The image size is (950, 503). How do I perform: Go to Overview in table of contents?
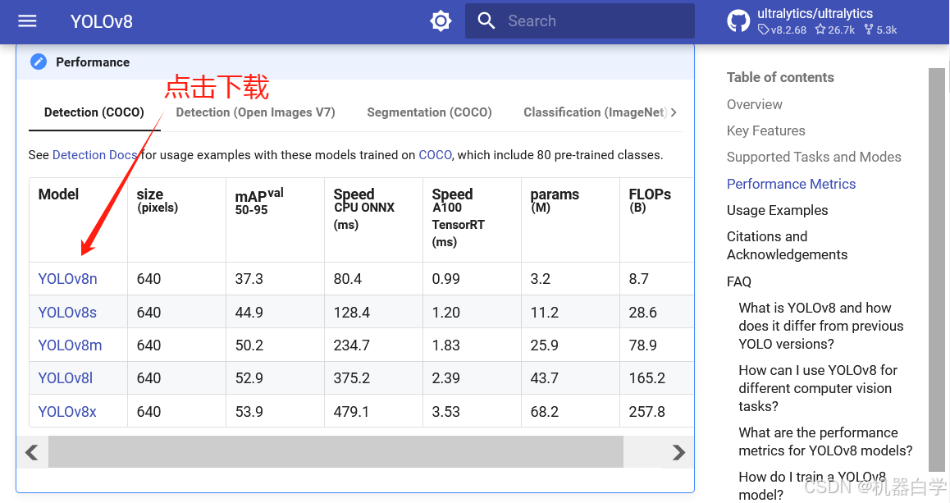point(754,104)
